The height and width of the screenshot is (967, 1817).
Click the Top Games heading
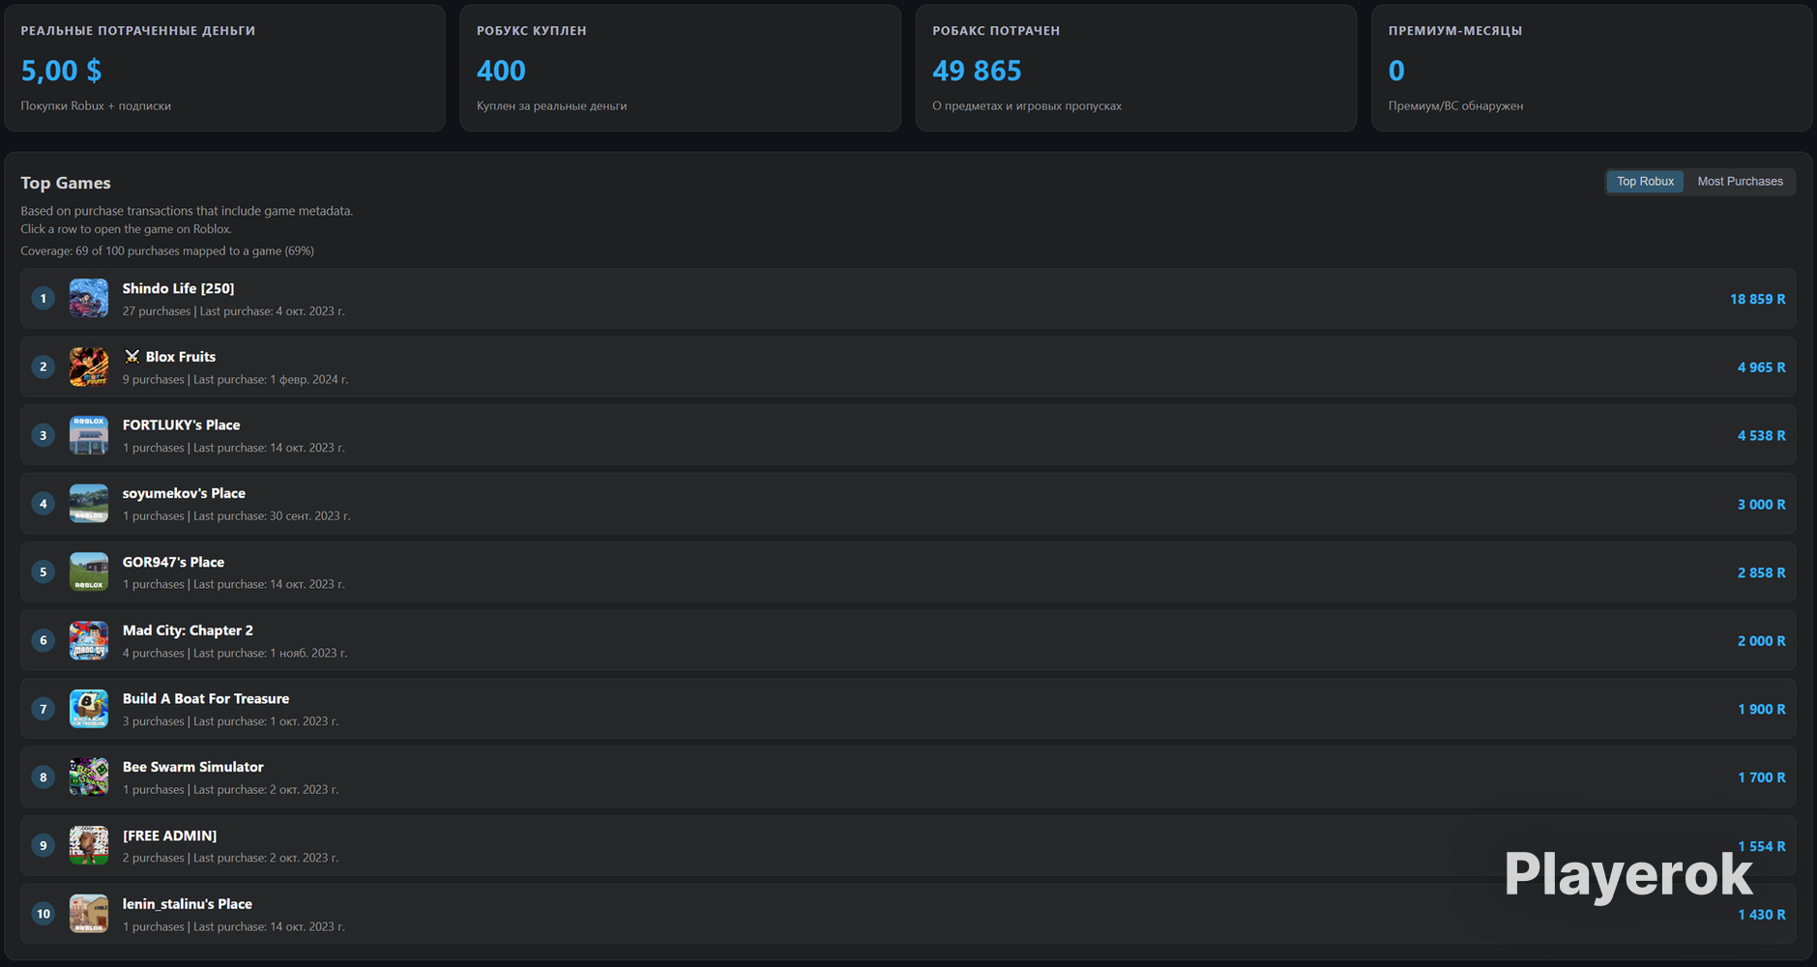pos(66,183)
